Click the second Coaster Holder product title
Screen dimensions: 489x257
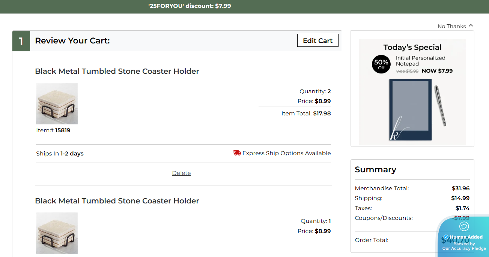(x=117, y=201)
